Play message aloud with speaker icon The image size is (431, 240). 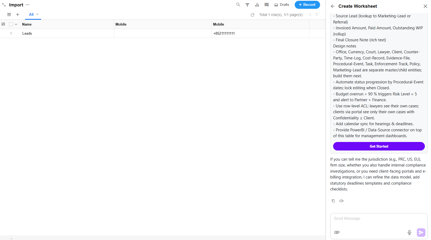click(x=341, y=201)
